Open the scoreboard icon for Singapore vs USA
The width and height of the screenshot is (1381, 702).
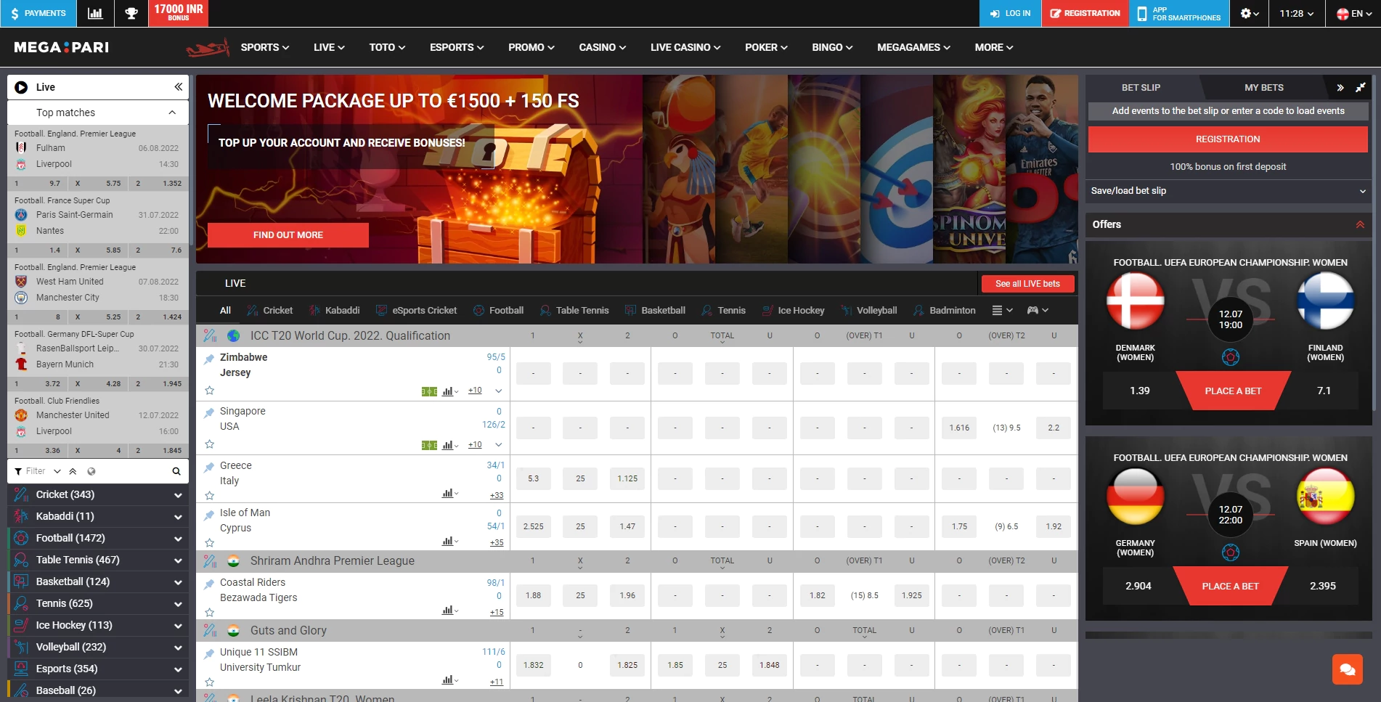(x=429, y=445)
